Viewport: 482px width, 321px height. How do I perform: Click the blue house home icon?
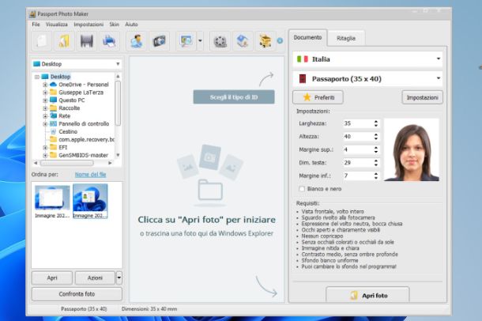(243, 41)
